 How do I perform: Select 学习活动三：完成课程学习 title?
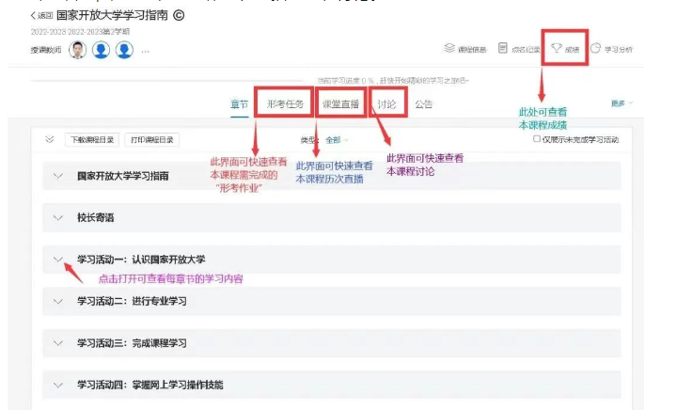132,343
